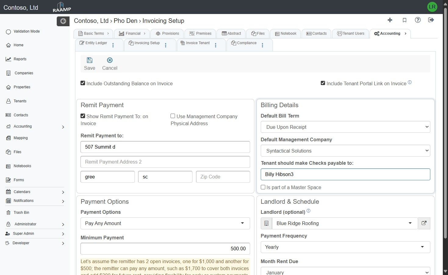This screenshot has height=275, width=448.
Task: Click the Zip Code field
Action: click(223, 177)
